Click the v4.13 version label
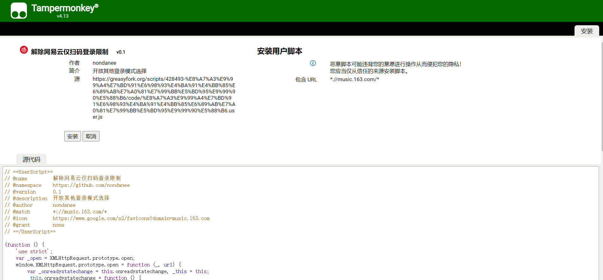This screenshot has width=603, height=280. click(x=63, y=16)
